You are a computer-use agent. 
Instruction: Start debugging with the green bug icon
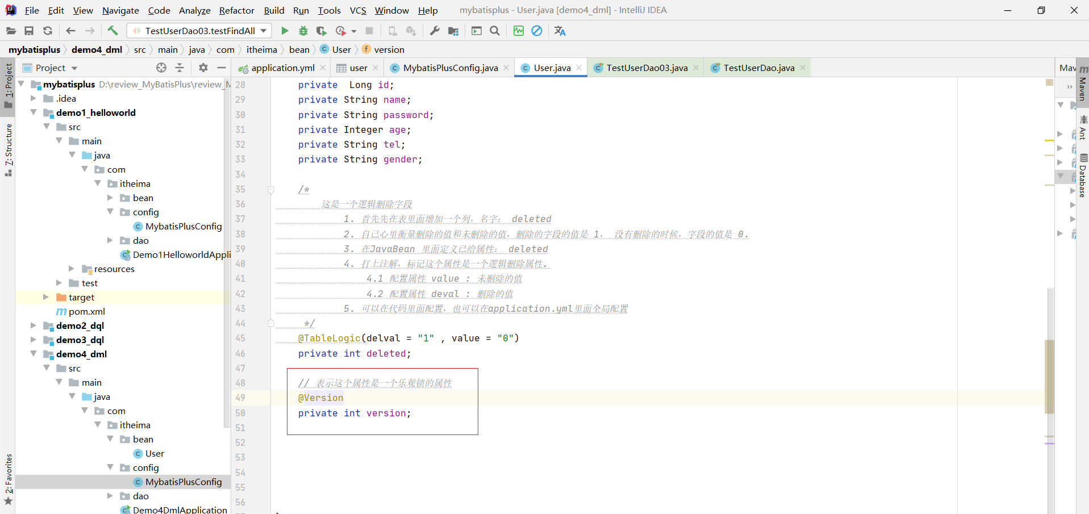coord(303,31)
